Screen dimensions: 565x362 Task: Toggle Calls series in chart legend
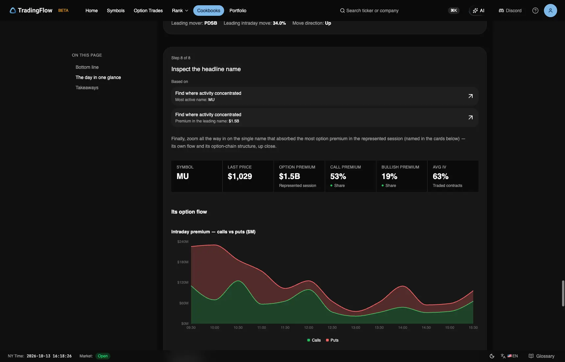314,340
